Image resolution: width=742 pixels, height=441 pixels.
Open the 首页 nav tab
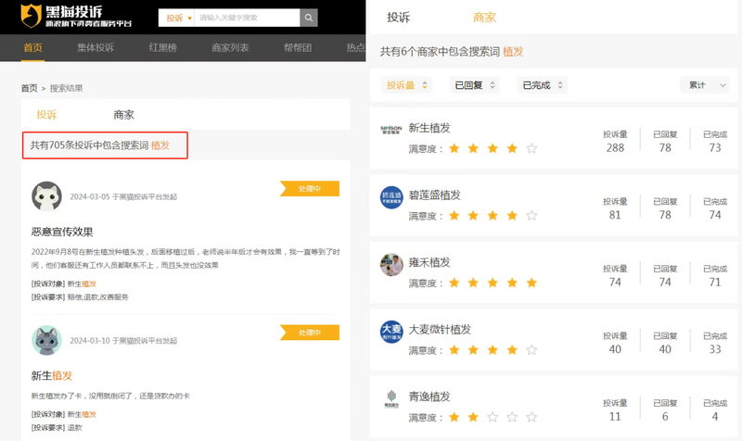33,47
